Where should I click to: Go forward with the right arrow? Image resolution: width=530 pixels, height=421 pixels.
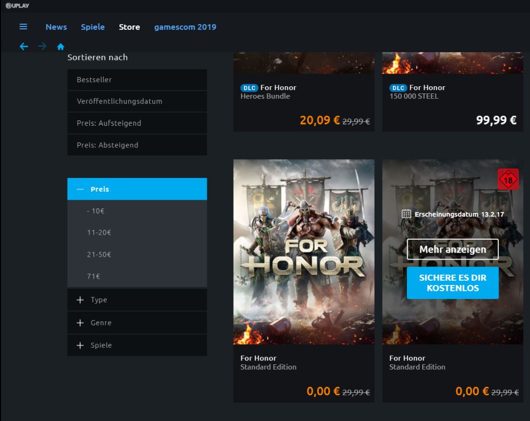pyautogui.click(x=42, y=46)
